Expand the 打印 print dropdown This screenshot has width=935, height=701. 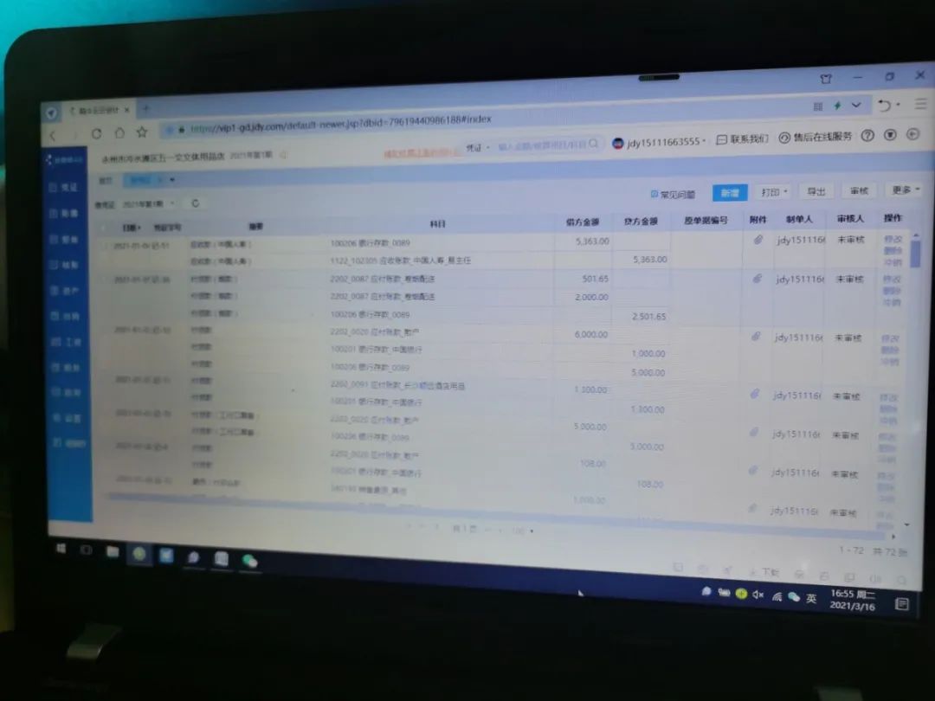coord(775,192)
